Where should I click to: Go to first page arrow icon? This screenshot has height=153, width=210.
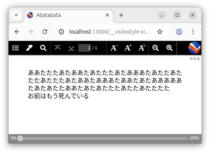58,48
